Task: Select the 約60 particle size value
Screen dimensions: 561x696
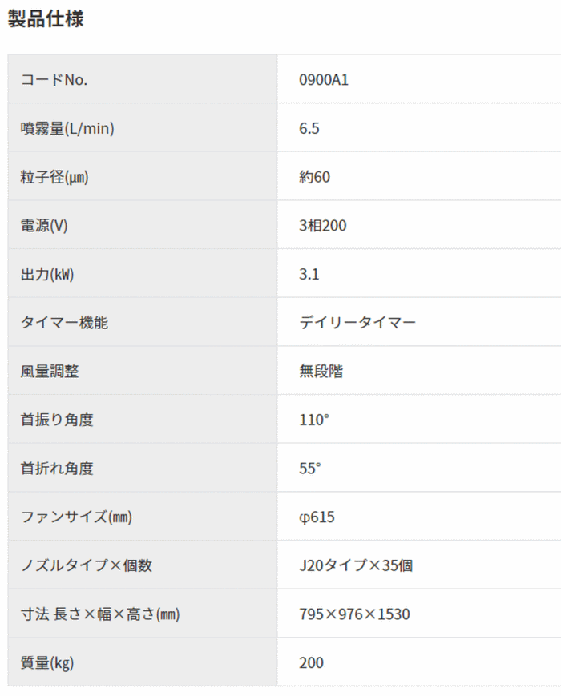Action: 314,177
